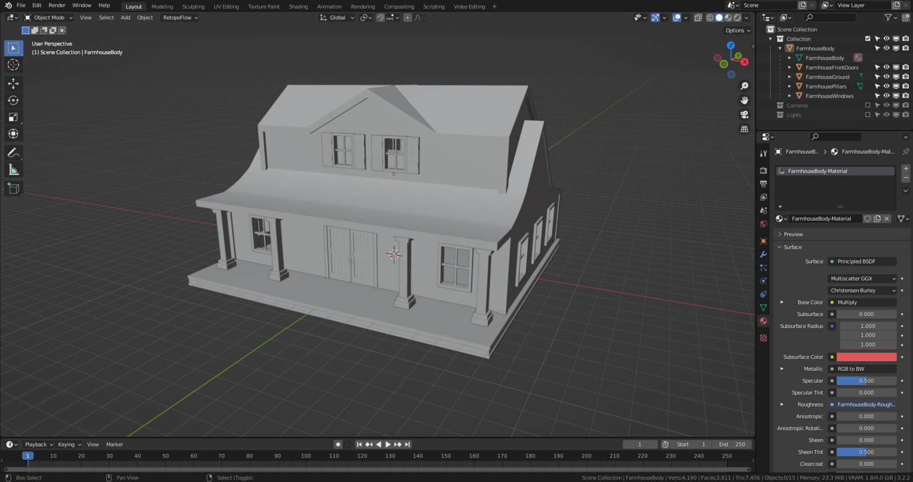Open the Christensen-Burley subsurface method dropdown
Image resolution: width=913 pixels, height=482 pixels.
click(x=862, y=291)
